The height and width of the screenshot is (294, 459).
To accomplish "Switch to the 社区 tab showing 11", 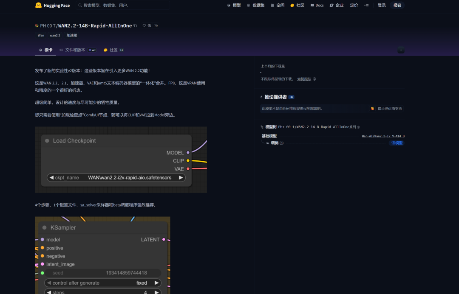I will 113,50.
